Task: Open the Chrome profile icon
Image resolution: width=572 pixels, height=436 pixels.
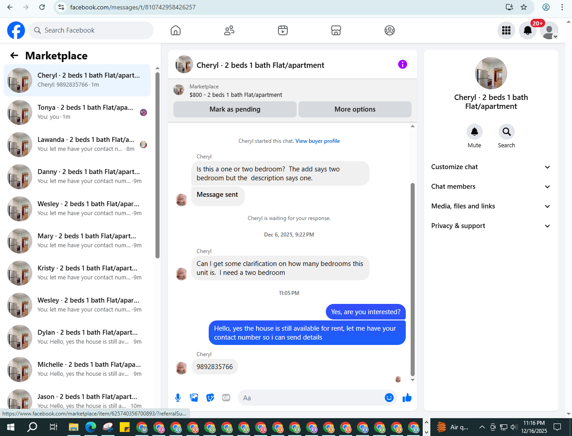Action: point(546,7)
